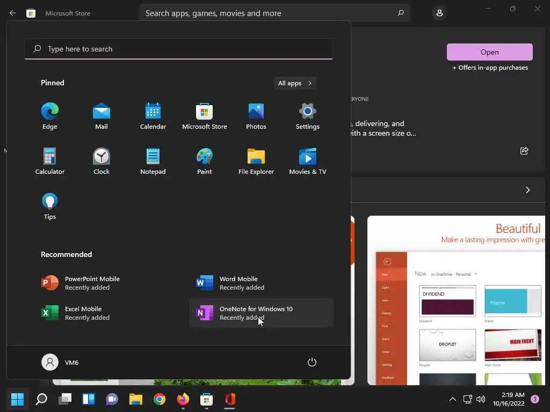Launch the Mail app
Image resolution: width=550 pixels, height=412 pixels.
click(102, 116)
